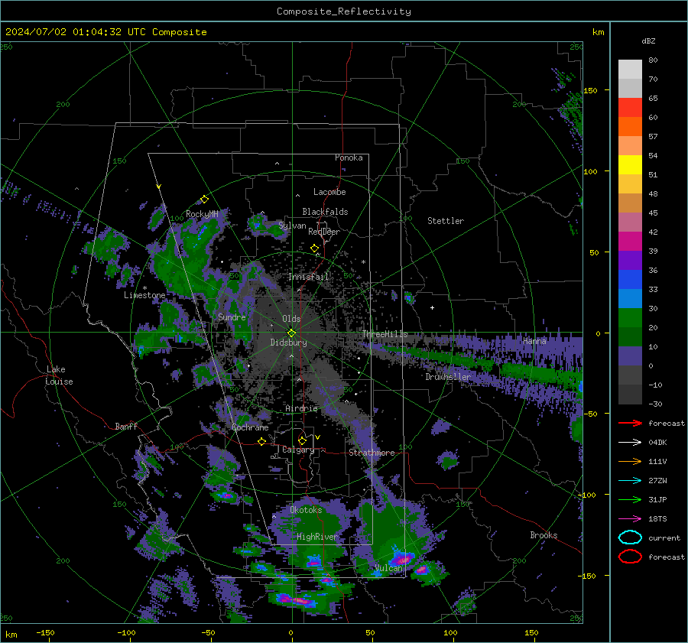Click the RedDeer city label
This screenshot has height=643, width=688.
[x=324, y=232]
